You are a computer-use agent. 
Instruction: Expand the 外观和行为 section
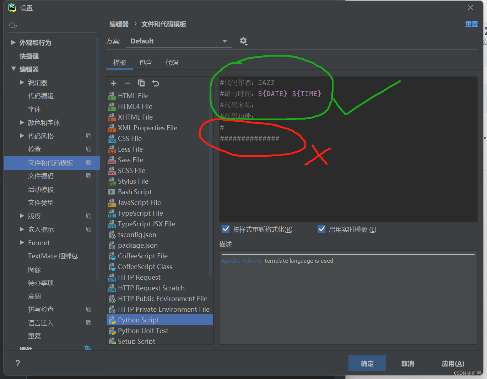pos(13,42)
